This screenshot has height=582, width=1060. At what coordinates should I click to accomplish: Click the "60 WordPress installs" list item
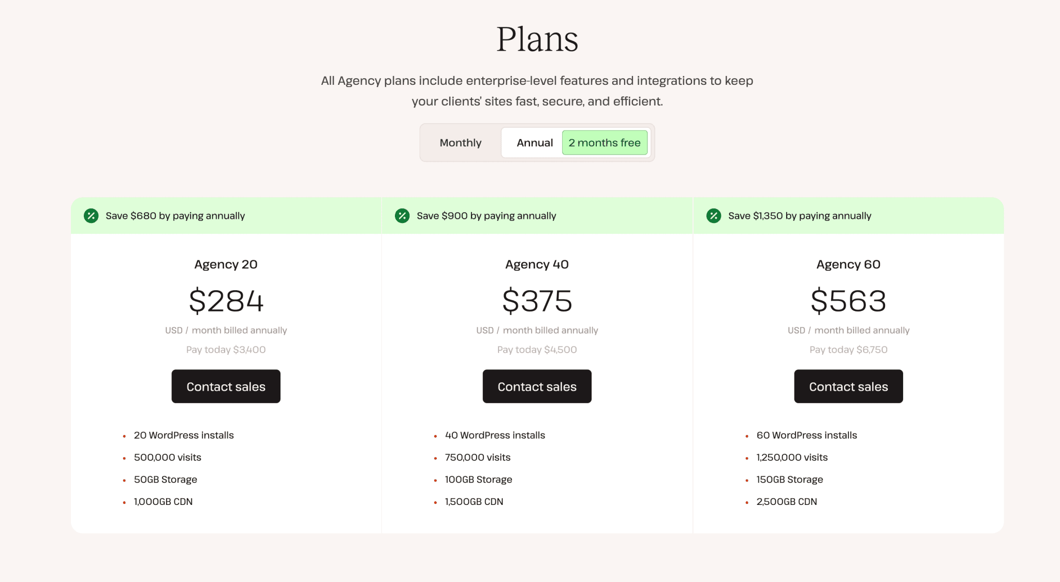[x=806, y=435]
